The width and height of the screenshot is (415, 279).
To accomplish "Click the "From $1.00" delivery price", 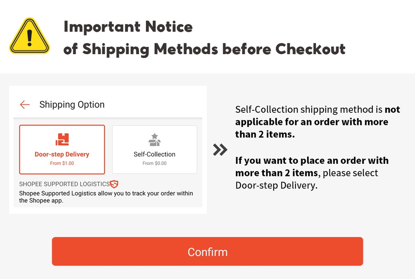I will 62,163.
